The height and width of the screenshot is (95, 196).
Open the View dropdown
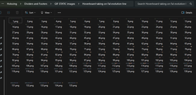[x=46, y=12]
